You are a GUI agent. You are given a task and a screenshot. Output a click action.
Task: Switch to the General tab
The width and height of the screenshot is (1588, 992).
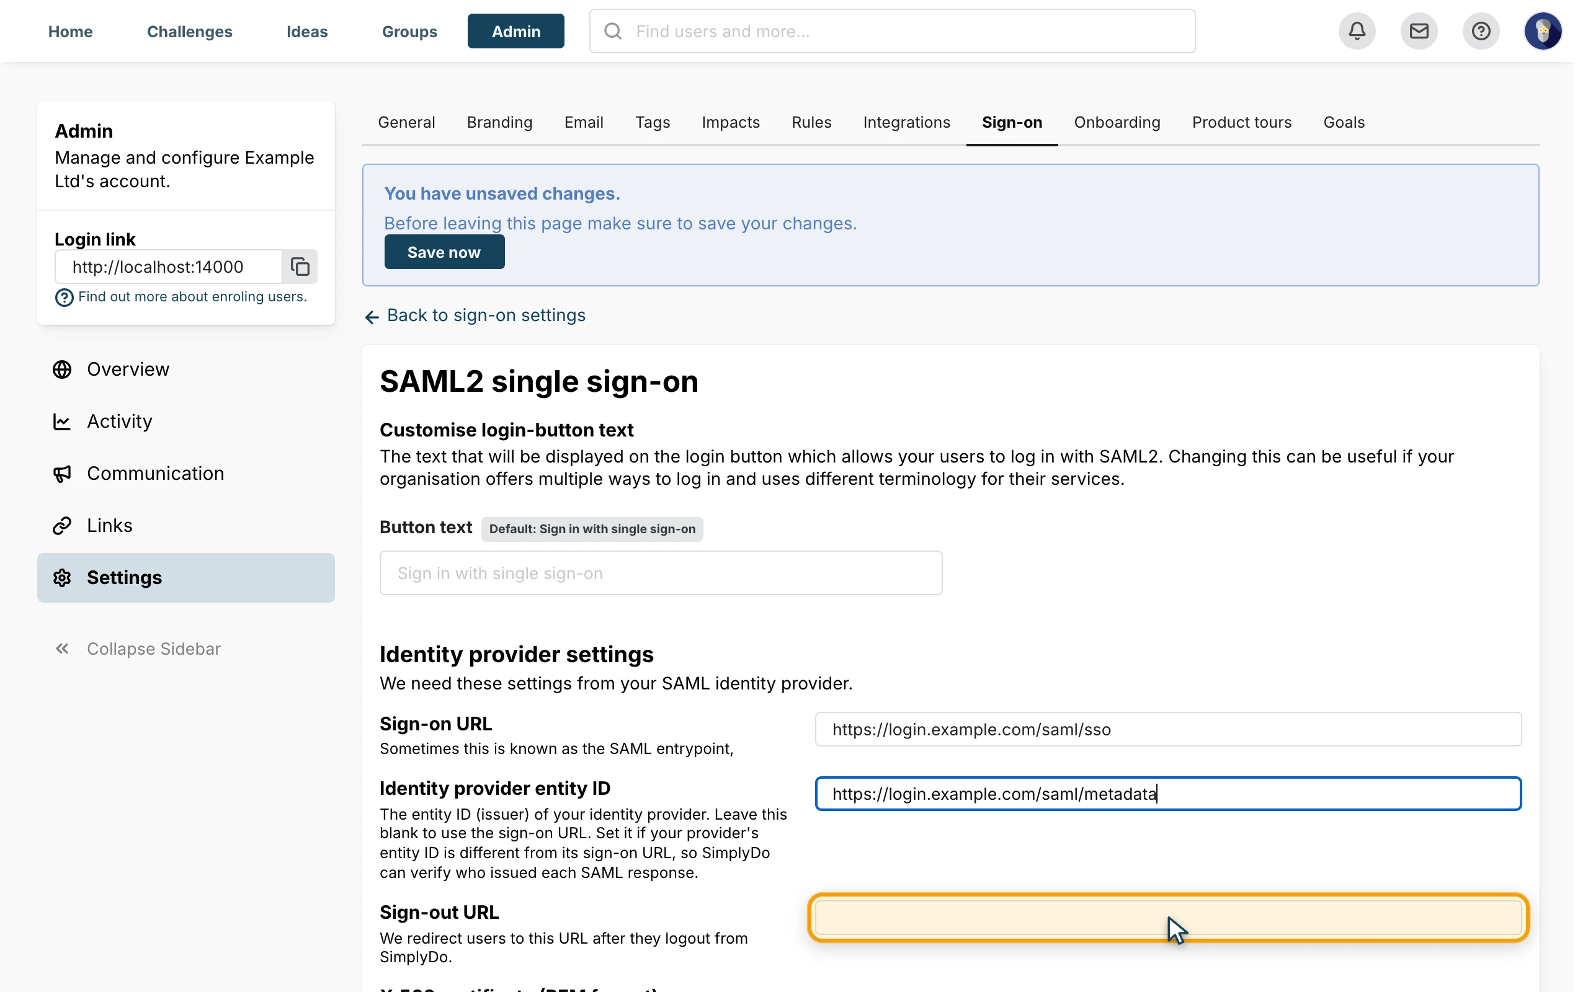406,123
